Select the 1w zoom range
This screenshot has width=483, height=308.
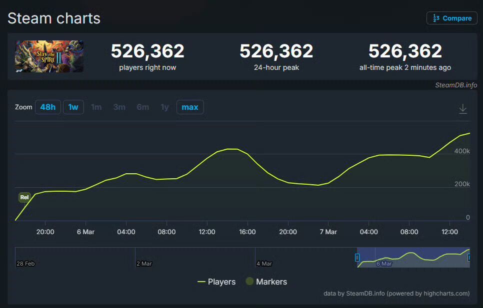[x=73, y=107]
